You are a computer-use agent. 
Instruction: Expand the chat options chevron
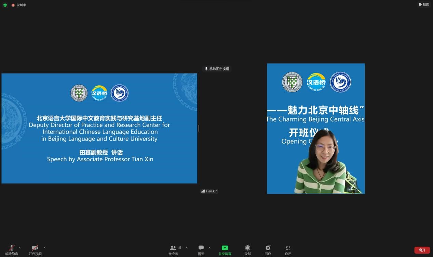pyautogui.click(x=209, y=248)
